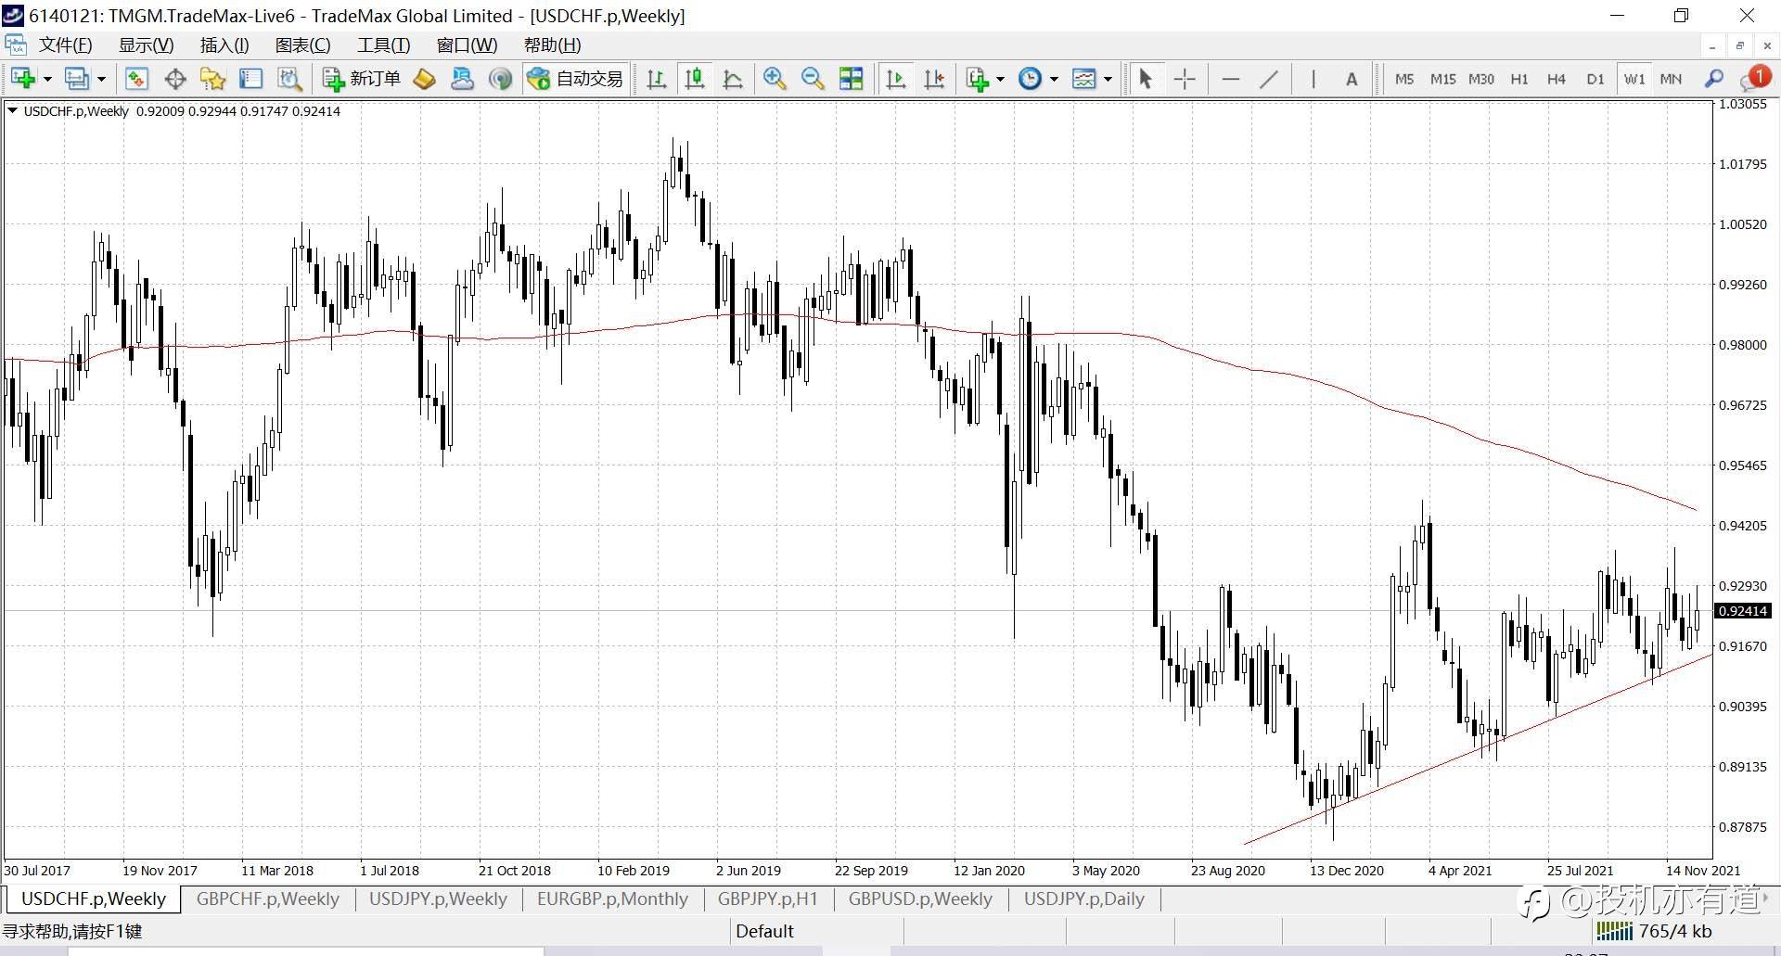The image size is (1781, 956).
Task: Click the 新订单 New Order button
Action: point(362,79)
